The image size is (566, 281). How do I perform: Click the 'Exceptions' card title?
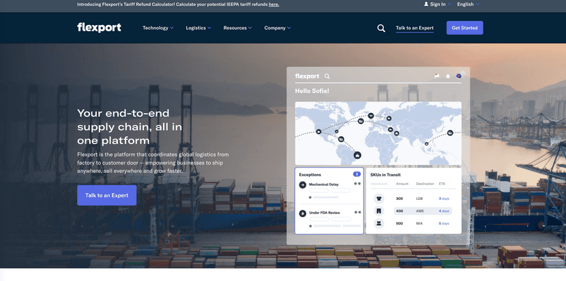point(310,174)
